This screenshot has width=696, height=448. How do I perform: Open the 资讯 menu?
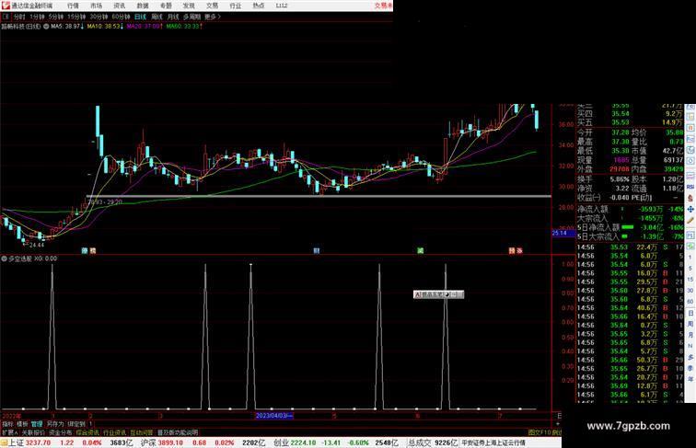[x=119, y=6]
